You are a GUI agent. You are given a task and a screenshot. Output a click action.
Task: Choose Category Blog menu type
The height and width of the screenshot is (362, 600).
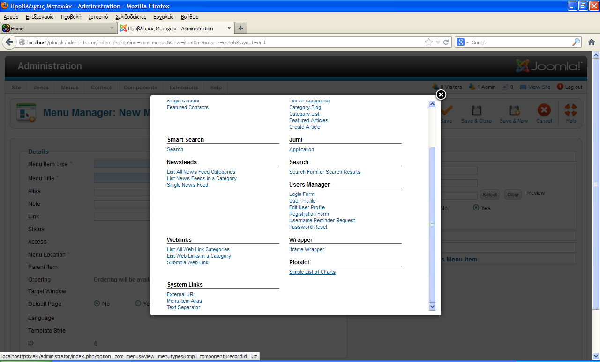click(305, 107)
